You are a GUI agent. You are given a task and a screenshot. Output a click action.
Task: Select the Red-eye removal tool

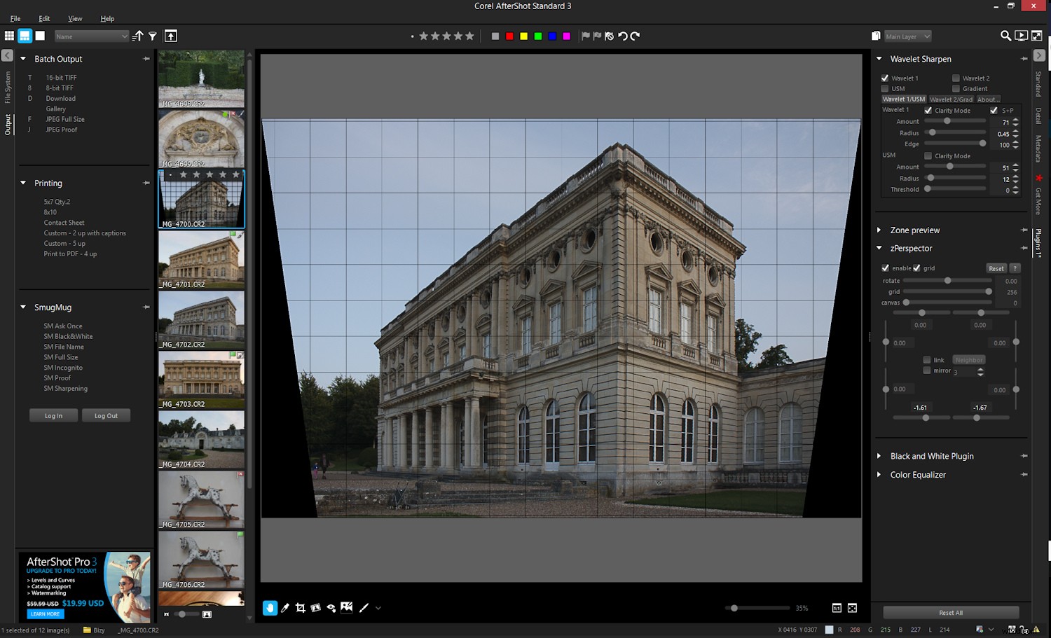point(331,608)
